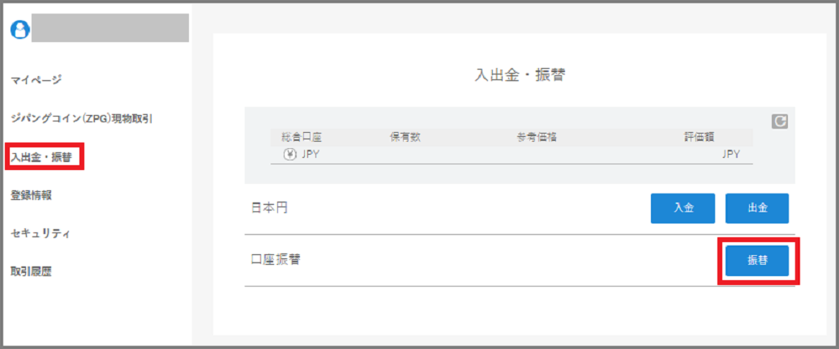Click the 口座振替 row label

(276, 260)
